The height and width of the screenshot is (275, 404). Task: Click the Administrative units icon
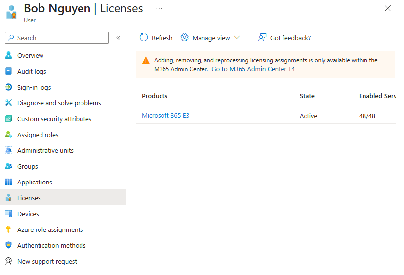point(8,150)
